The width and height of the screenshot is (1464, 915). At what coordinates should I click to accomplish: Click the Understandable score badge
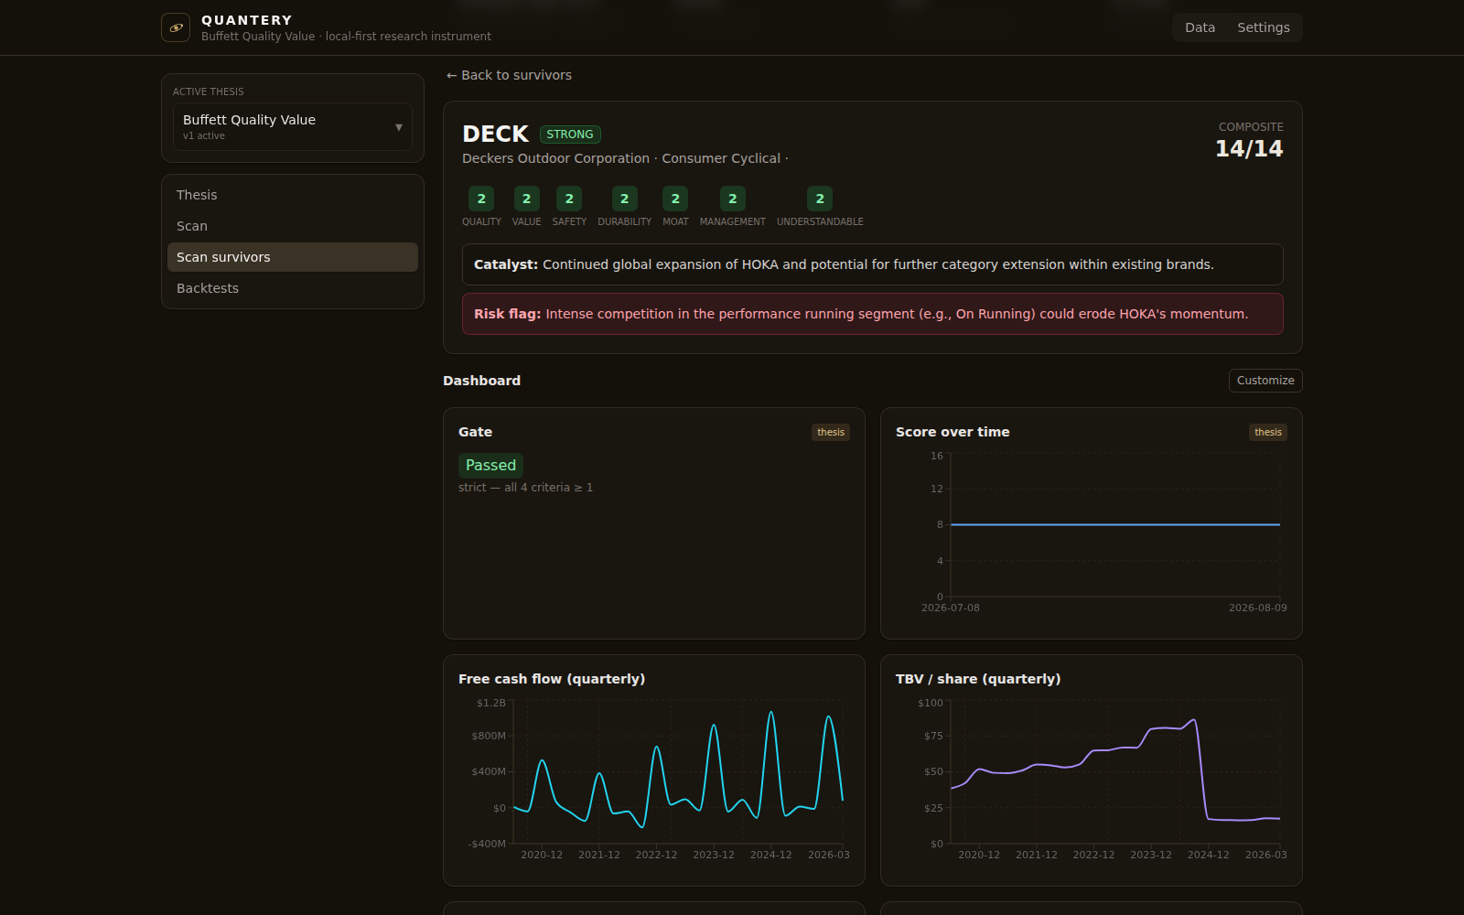click(x=820, y=199)
